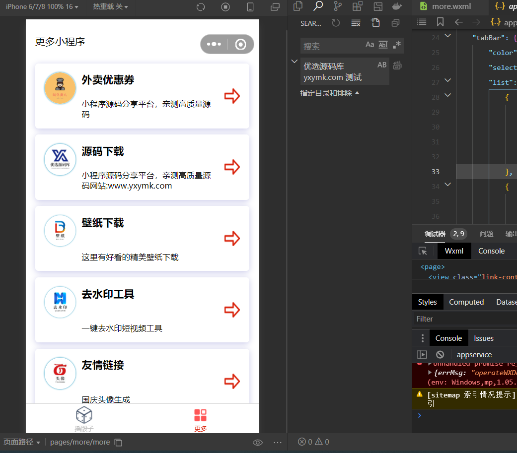The image size is (517, 453).
Task: Open the extensions blocks icon
Action: [358, 6]
